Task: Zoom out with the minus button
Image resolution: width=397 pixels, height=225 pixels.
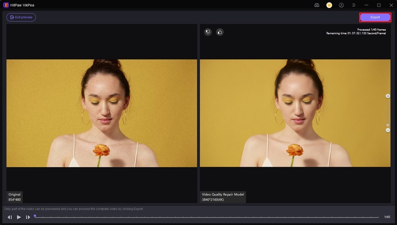Action: tap(387, 130)
